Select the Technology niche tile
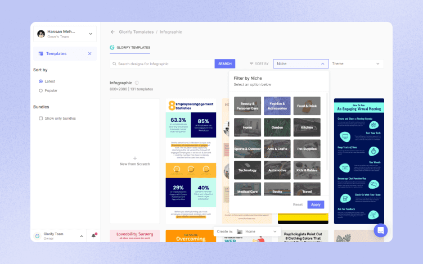Viewport: 423px width, 264px height. pos(247,170)
